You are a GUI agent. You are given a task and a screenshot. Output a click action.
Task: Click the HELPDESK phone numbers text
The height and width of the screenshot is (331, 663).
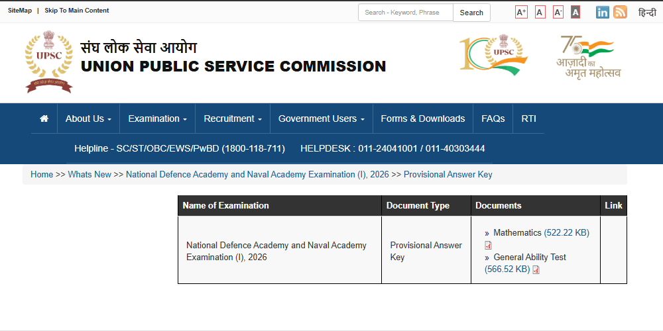point(392,148)
